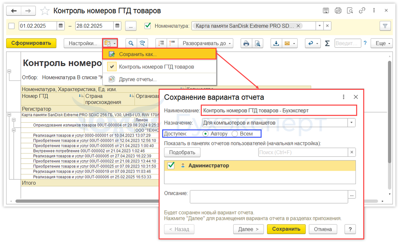The image size is (399, 243).
Task: Open the Назначение dropdown list
Action: click(351, 123)
